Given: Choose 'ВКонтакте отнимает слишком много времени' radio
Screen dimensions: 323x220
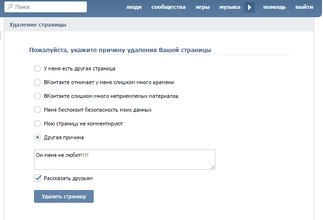Looking at the screenshot, I should click(37, 82).
